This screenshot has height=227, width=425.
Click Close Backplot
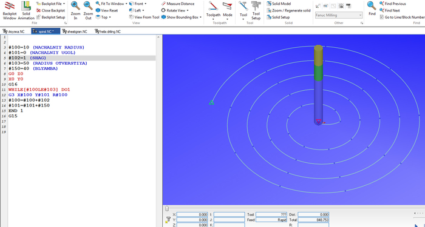[x=50, y=10]
